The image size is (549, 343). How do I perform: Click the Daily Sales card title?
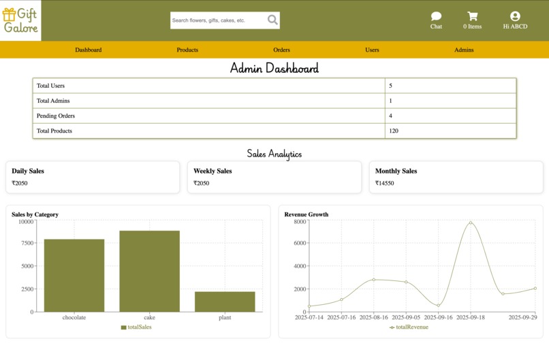28,171
